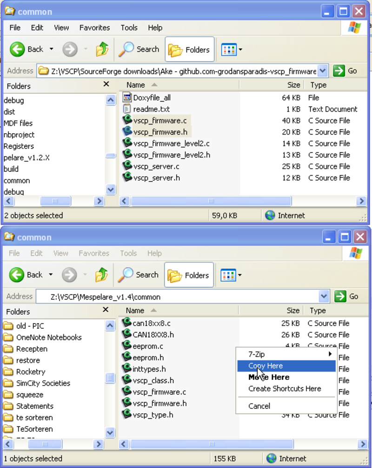Viewport: 372px width, 468px height.
Task: Toggle Folders pane button in top window
Action: pos(189,49)
